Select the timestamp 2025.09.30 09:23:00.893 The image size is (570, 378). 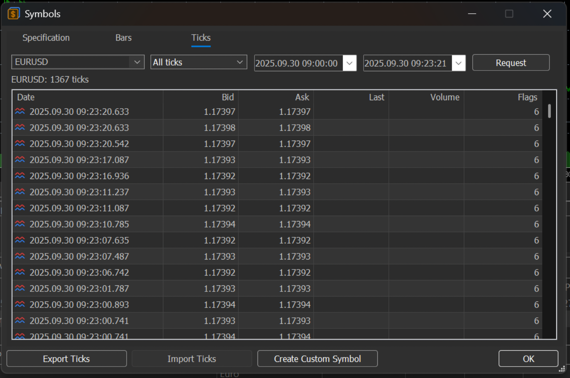(79, 304)
